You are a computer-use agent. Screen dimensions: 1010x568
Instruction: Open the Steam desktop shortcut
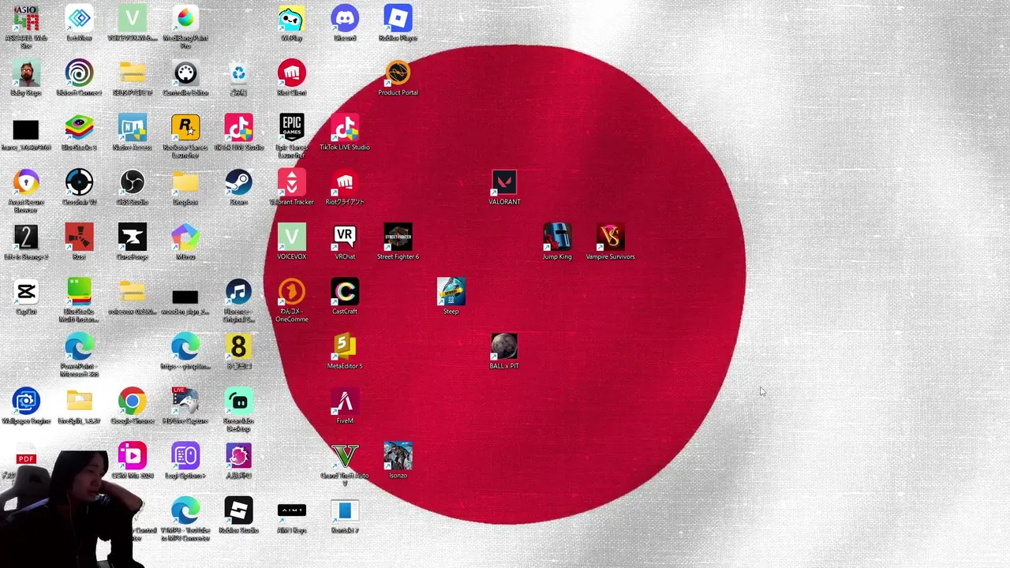[238, 183]
